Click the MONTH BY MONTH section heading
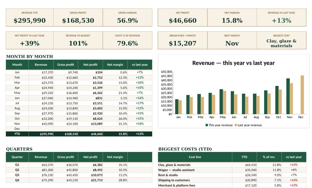Viewport: 312px width, 188px height. coord(29,56)
